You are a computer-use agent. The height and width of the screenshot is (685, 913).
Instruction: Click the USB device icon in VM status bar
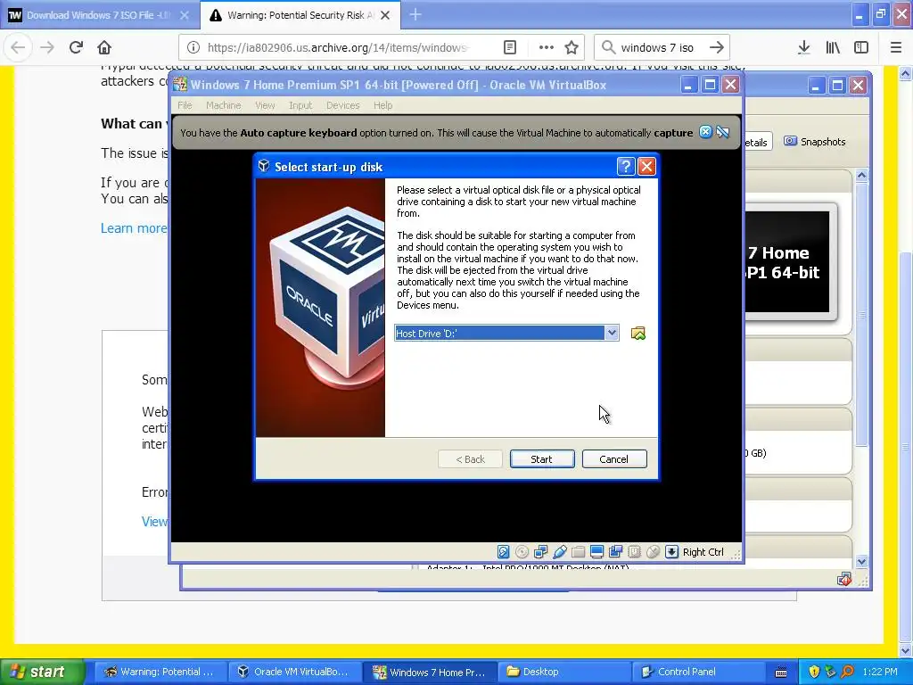[x=560, y=551]
